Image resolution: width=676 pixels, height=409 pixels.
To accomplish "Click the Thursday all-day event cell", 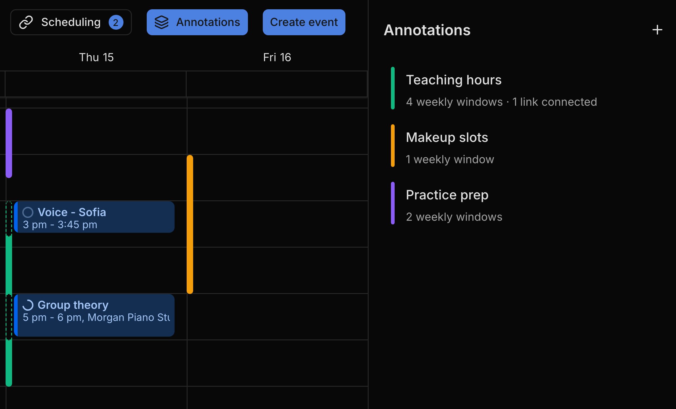I will click(x=95, y=84).
